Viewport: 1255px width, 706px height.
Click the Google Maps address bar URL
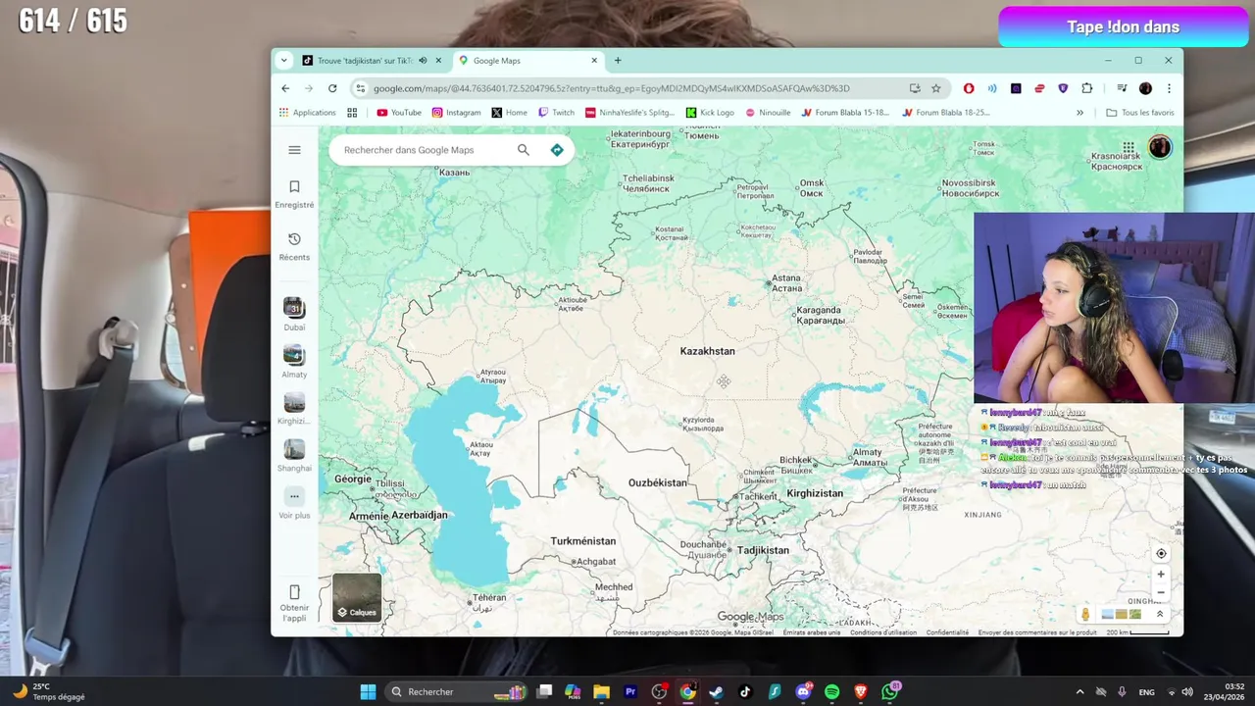[612, 88]
